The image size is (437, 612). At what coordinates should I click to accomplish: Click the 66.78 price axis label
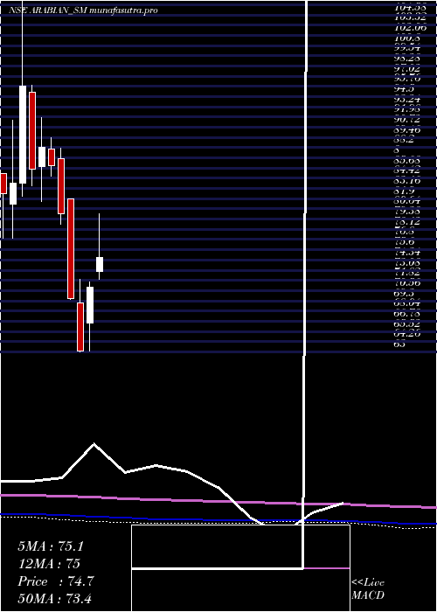coord(407,313)
